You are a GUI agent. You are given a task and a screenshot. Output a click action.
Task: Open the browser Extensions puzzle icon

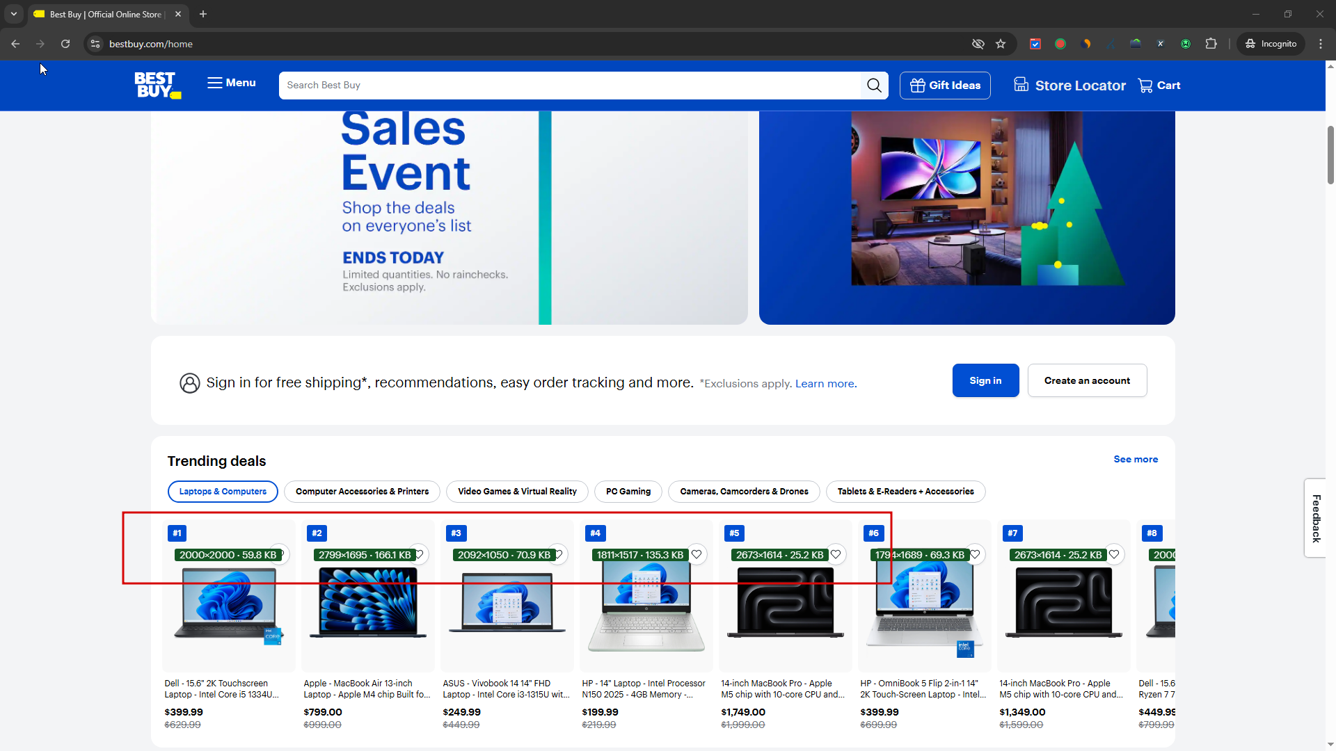coord(1211,44)
